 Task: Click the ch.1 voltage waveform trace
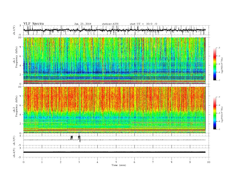114,30
